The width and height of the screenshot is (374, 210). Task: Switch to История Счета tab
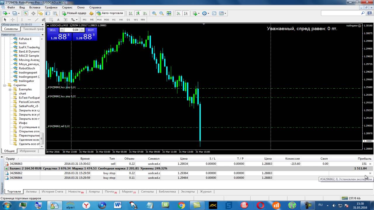point(52,192)
